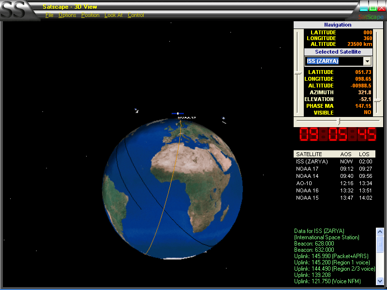Open the Position menu
The image size is (387, 290).
[x=90, y=15]
